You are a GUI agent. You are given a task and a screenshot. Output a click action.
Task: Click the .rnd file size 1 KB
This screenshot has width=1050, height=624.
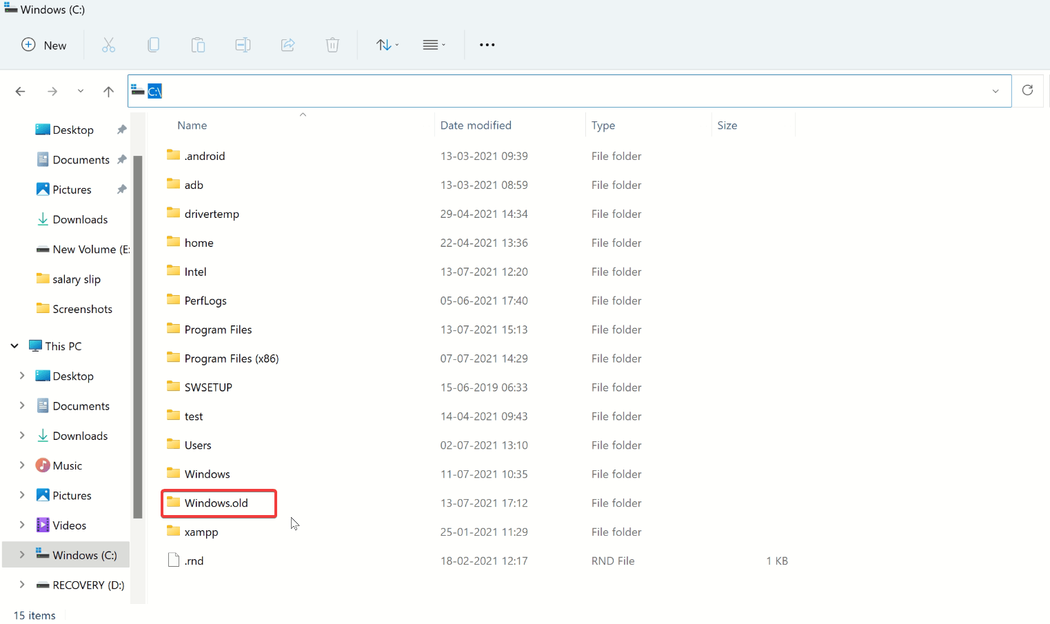777,561
